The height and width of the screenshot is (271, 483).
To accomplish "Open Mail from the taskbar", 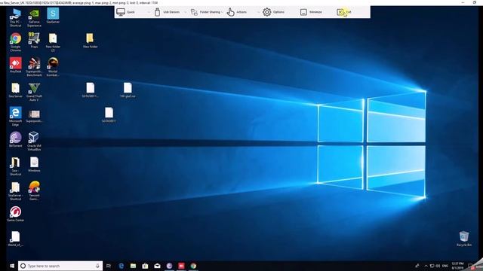I will coord(157,266).
